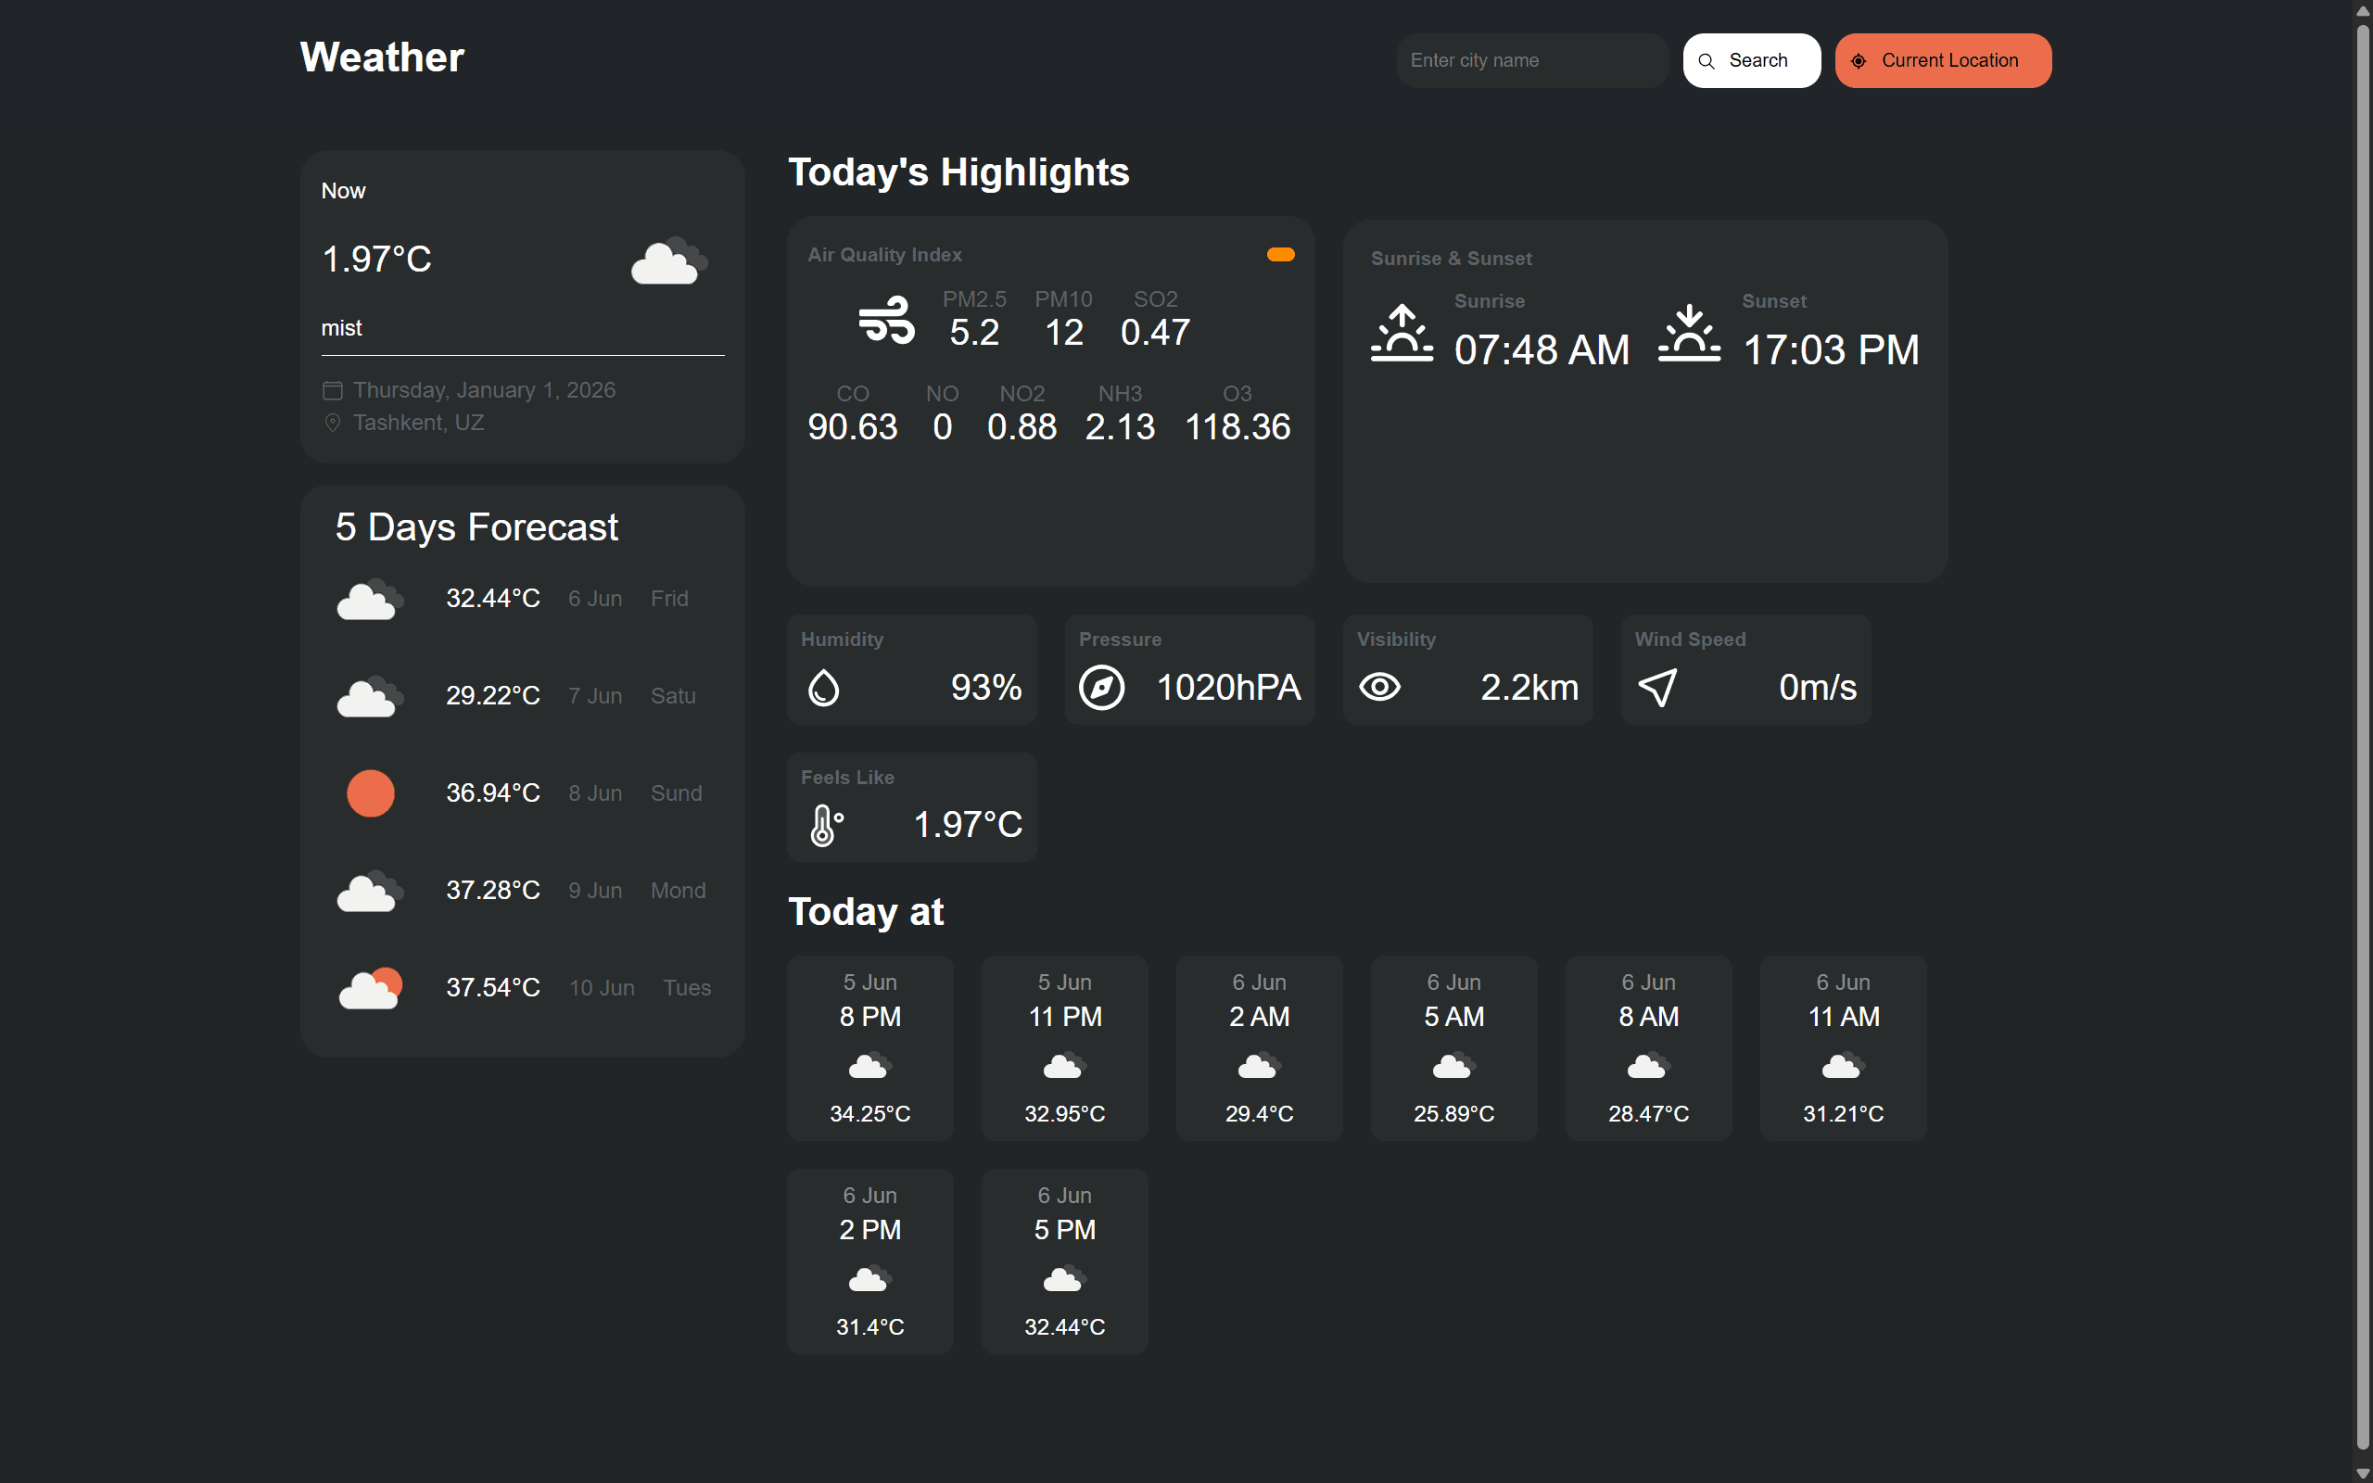Click the sunset icon

1690,334
